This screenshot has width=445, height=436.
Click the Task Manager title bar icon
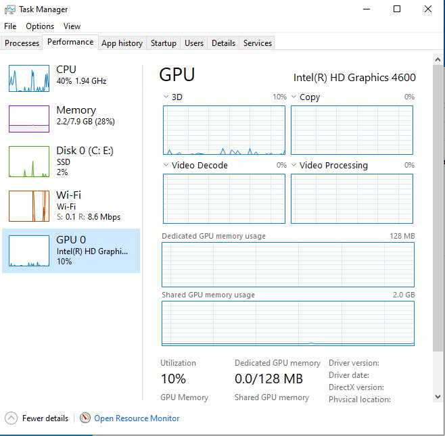(10, 9)
